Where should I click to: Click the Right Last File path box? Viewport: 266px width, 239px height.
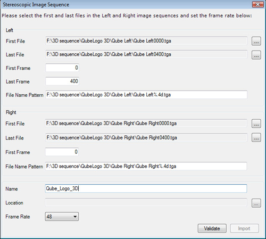pos(146,137)
